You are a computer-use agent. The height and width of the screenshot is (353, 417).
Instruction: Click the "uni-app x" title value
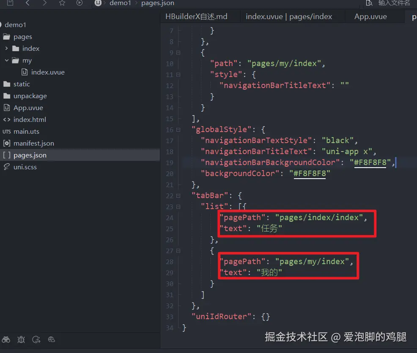pos(347,152)
